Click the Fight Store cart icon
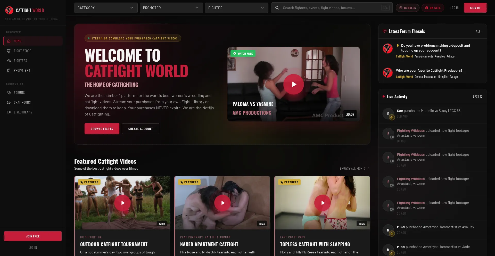The width and height of the screenshot is (495, 256). click(x=9, y=51)
